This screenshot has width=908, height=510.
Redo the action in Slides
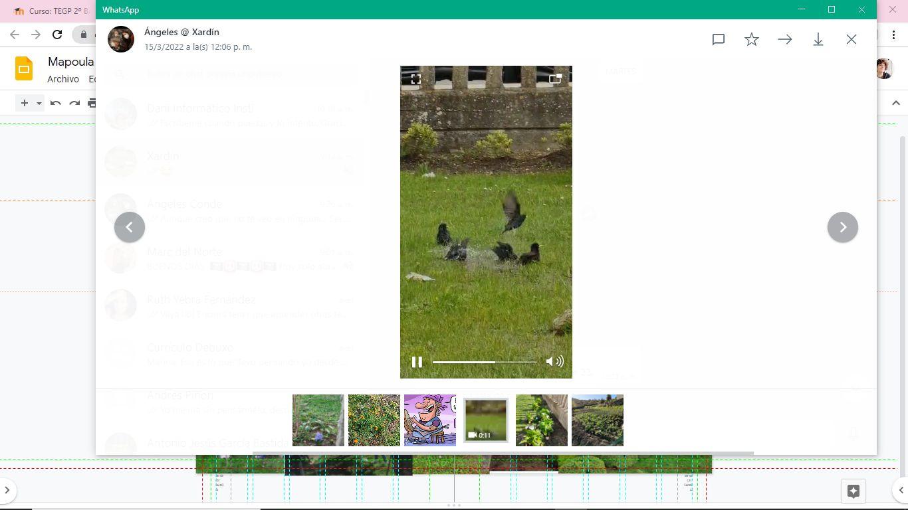click(x=74, y=103)
